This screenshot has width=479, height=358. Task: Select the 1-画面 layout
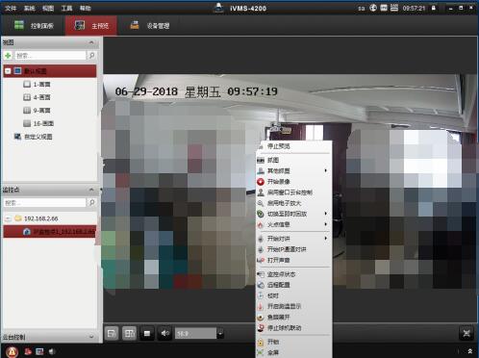37,84
